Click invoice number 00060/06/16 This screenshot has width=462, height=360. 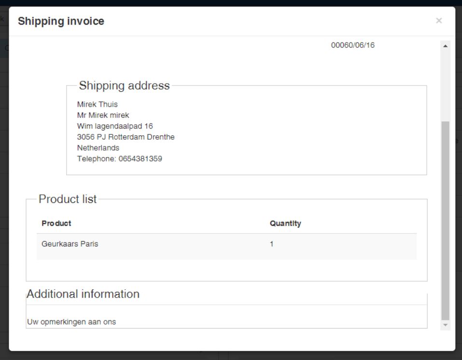[x=352, y=45]
